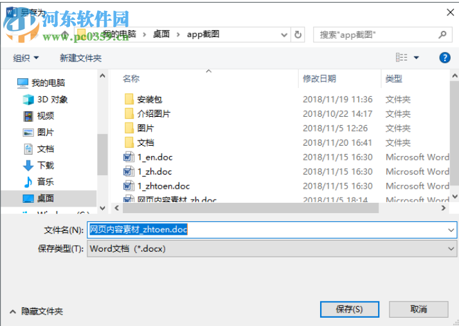Select the 安装包 folder name
The width and height of the screenshot is (459, 326).
[150, 99]
